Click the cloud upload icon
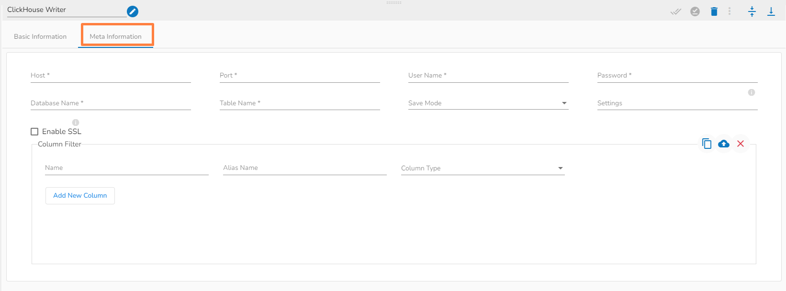The width and height of the screenshot is (786, 291). tap(724, 144)
